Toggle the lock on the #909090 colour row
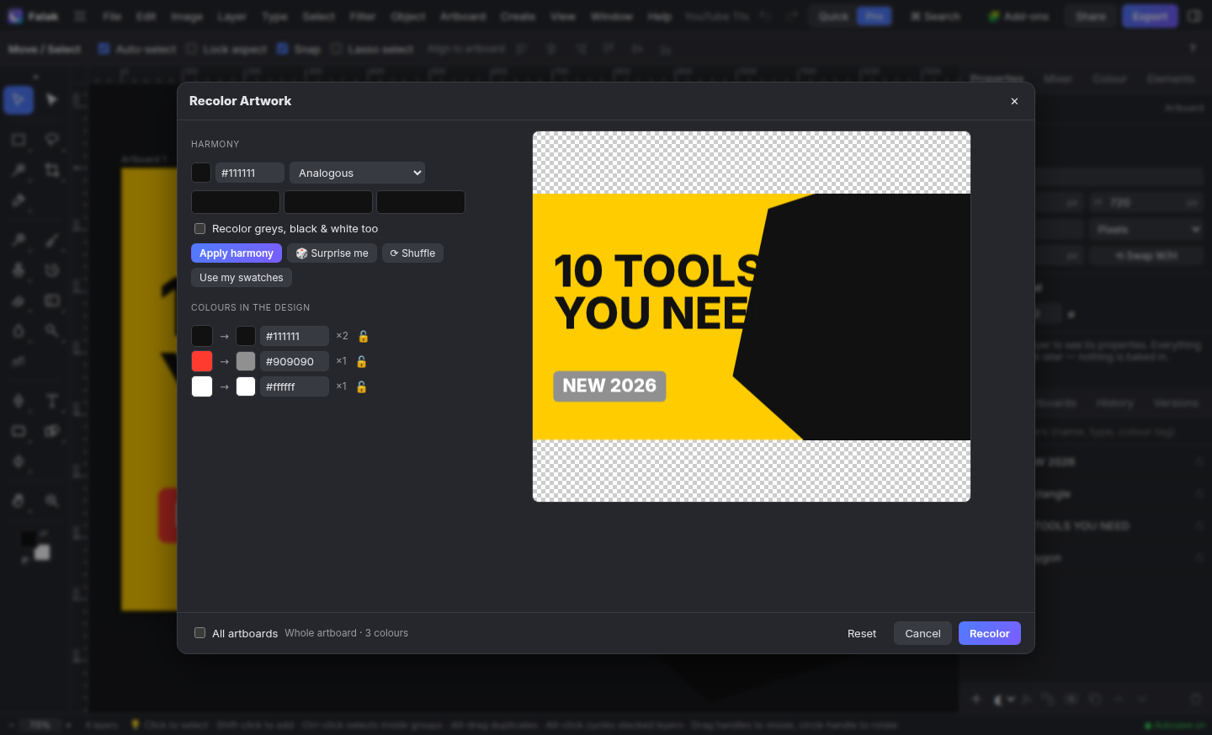Screen dimensions: 1212x735 point(362,361)
